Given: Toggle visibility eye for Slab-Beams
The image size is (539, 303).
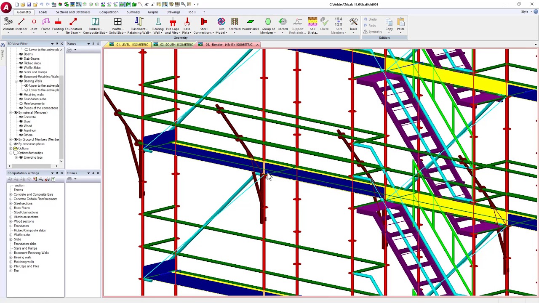Looking at the screenshot, I should tap(21, 58).
